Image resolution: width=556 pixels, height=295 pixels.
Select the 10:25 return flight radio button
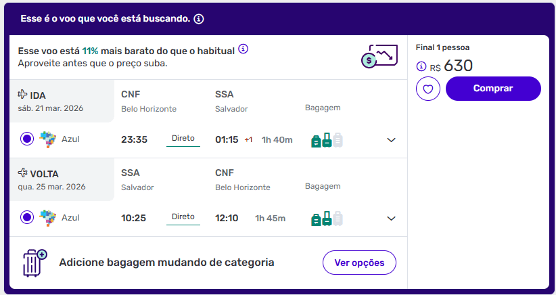coord(27,218)
